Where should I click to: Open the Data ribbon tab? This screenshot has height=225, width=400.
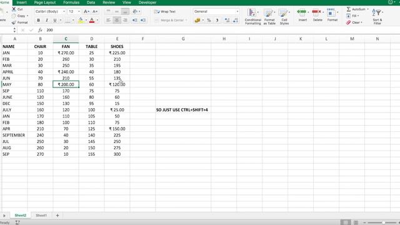coord(91,2)
